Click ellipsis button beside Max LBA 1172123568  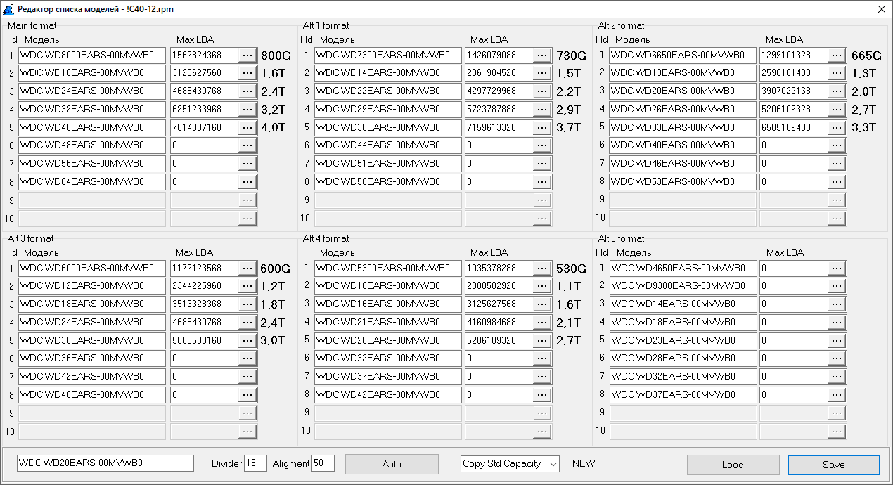(248, 269)
